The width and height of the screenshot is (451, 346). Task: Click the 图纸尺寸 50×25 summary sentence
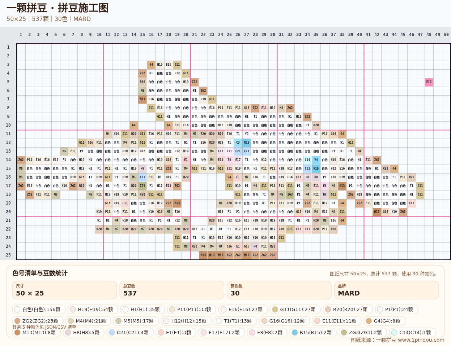tap(384, 274)
